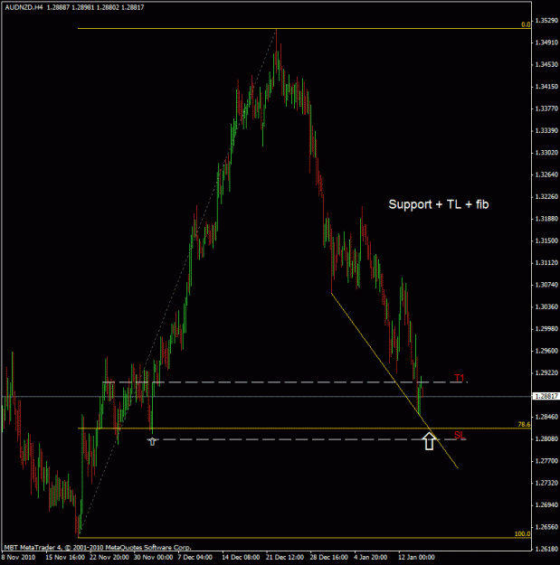Click the '14 Dec 08:00' time label
The height and width of the screenshot is (565, 560).
coord(241,557)
